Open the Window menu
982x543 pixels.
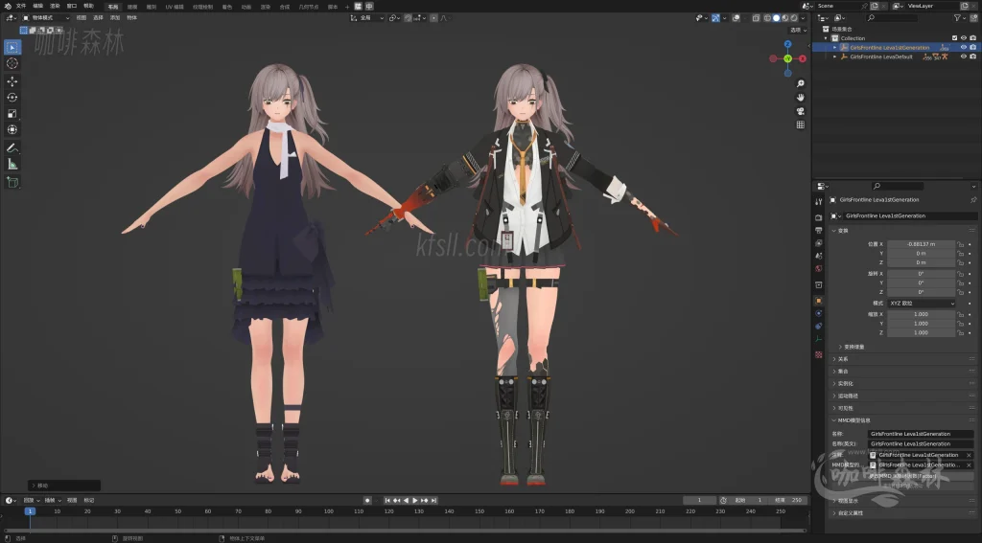click(x=72, y=6)
